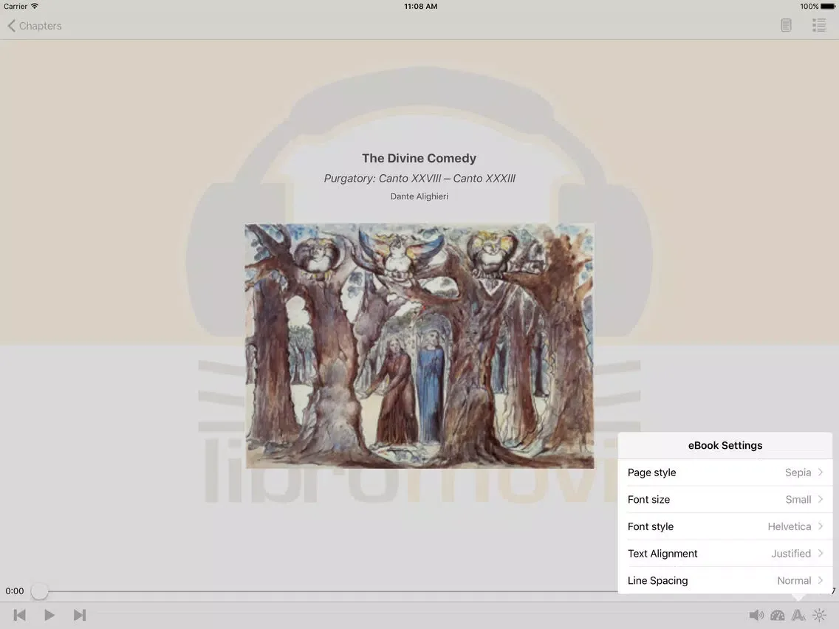
Task: Tap the font settings icon
Action: pos(798,615)
